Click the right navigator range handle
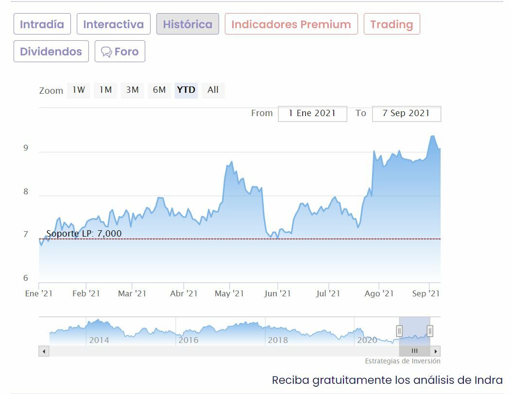Image resolution: width=511 pixels, height=394 pixels. 430,331
